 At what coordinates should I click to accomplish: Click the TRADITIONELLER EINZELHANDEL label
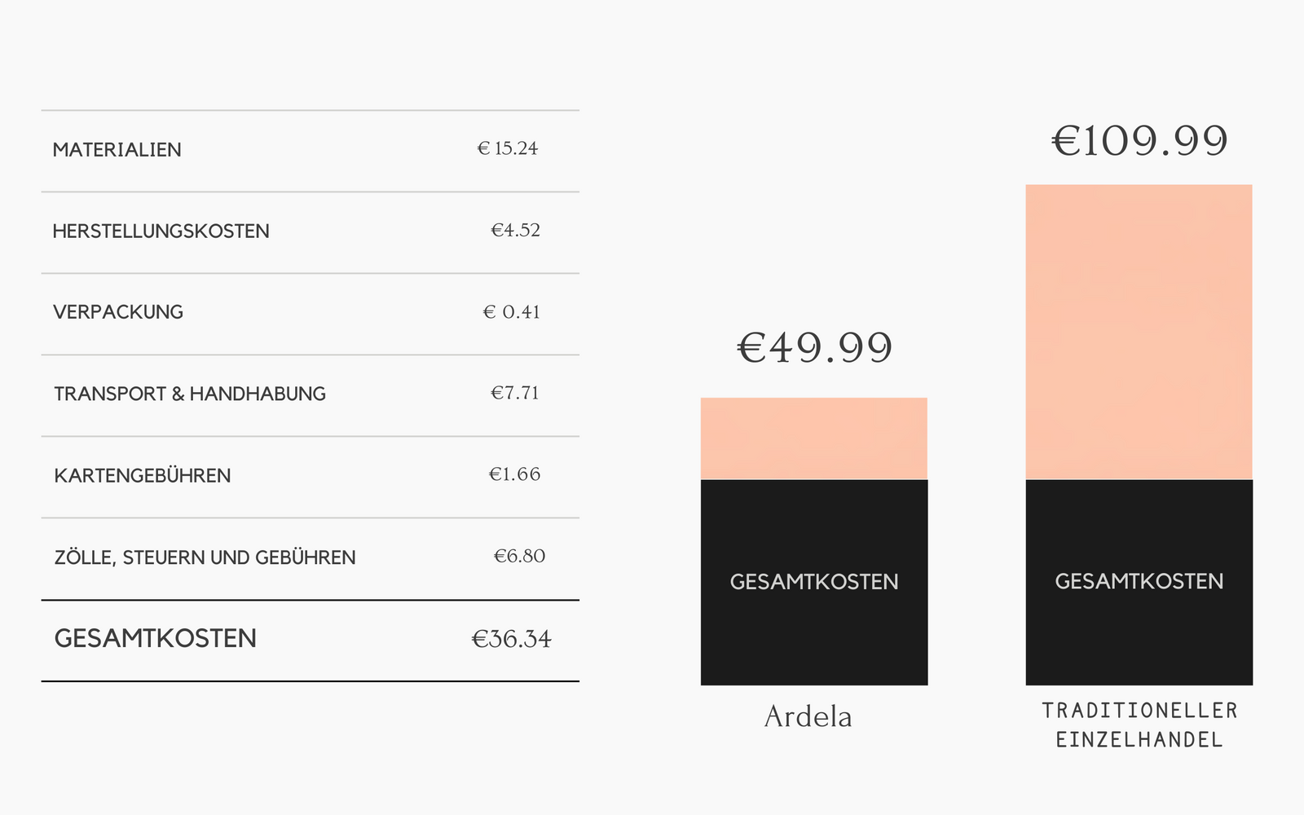point(1139,725)
